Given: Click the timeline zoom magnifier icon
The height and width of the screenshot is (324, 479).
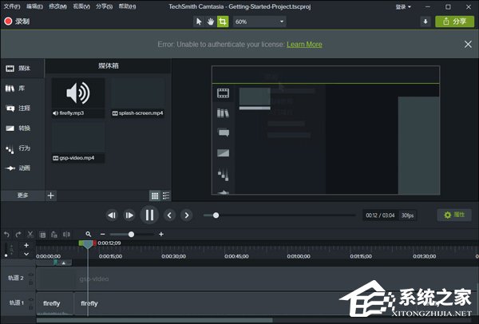Looking at the screenshot, I should [x=89, y=234].
